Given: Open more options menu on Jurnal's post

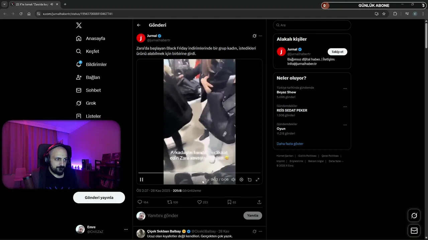Looking at the screenshot, I should 260,36.
